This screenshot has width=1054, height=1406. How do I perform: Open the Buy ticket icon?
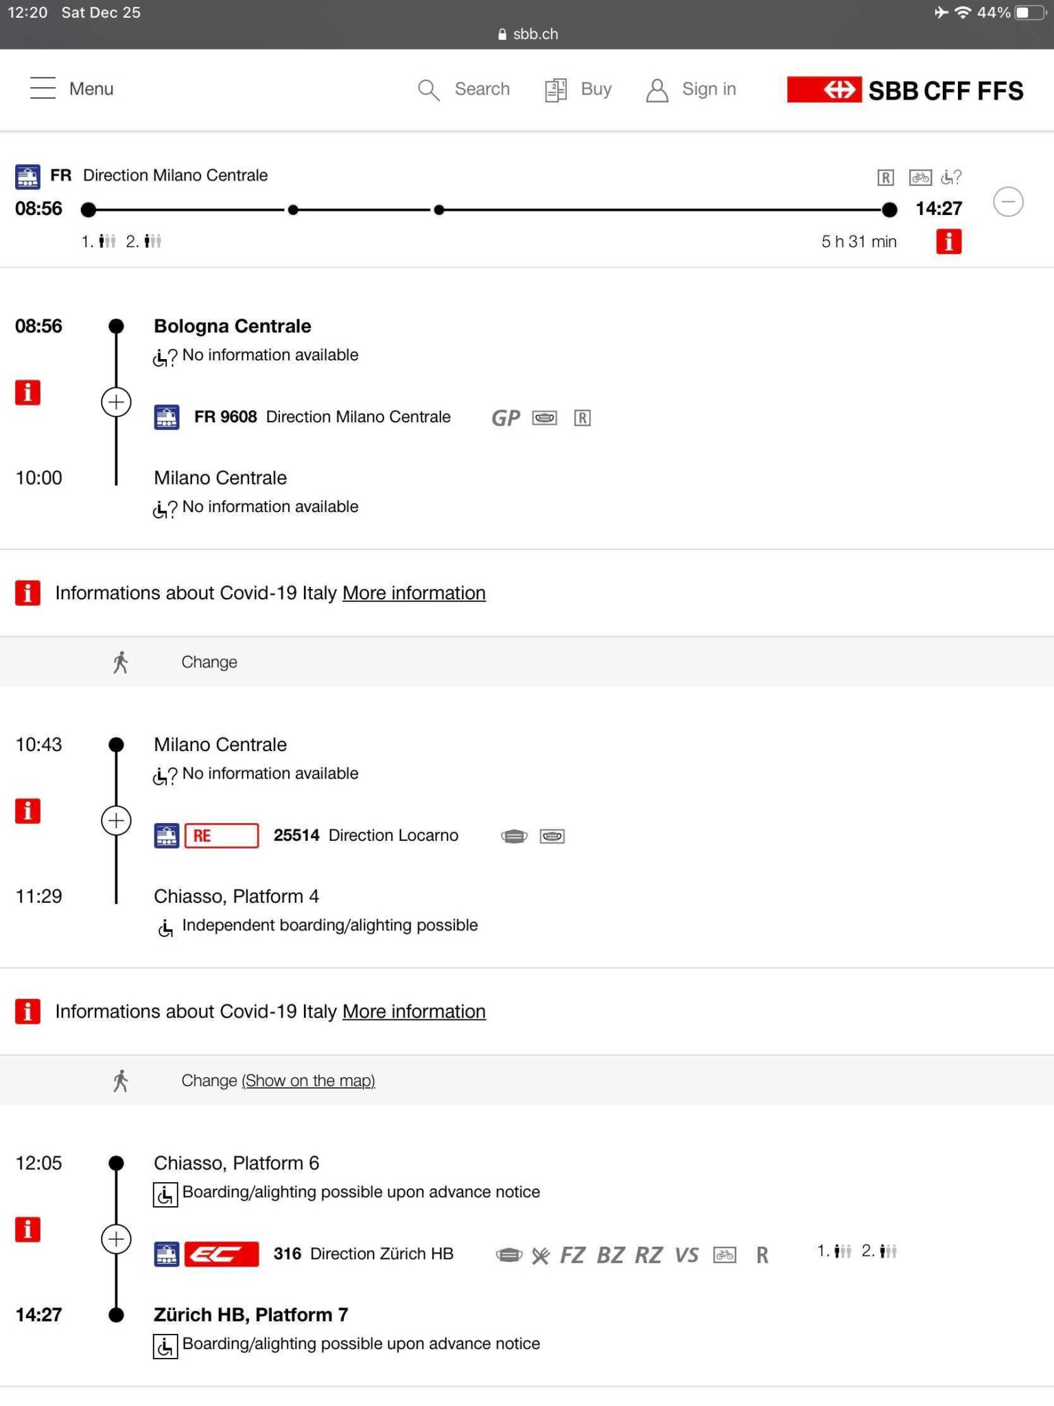tap(555, 90)
